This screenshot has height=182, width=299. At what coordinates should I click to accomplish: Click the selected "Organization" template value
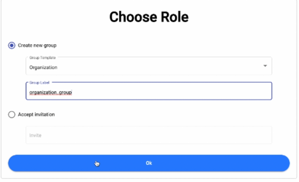43,68
